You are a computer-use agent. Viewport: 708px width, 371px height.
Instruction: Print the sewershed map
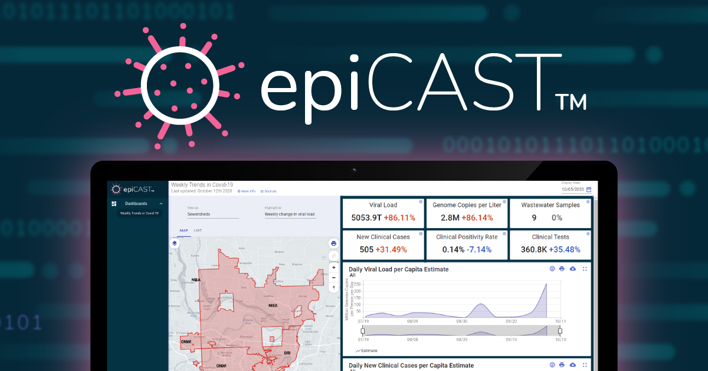334,243
